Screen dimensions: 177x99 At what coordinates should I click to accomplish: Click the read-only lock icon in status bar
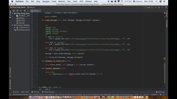click(x=160, y=95)
